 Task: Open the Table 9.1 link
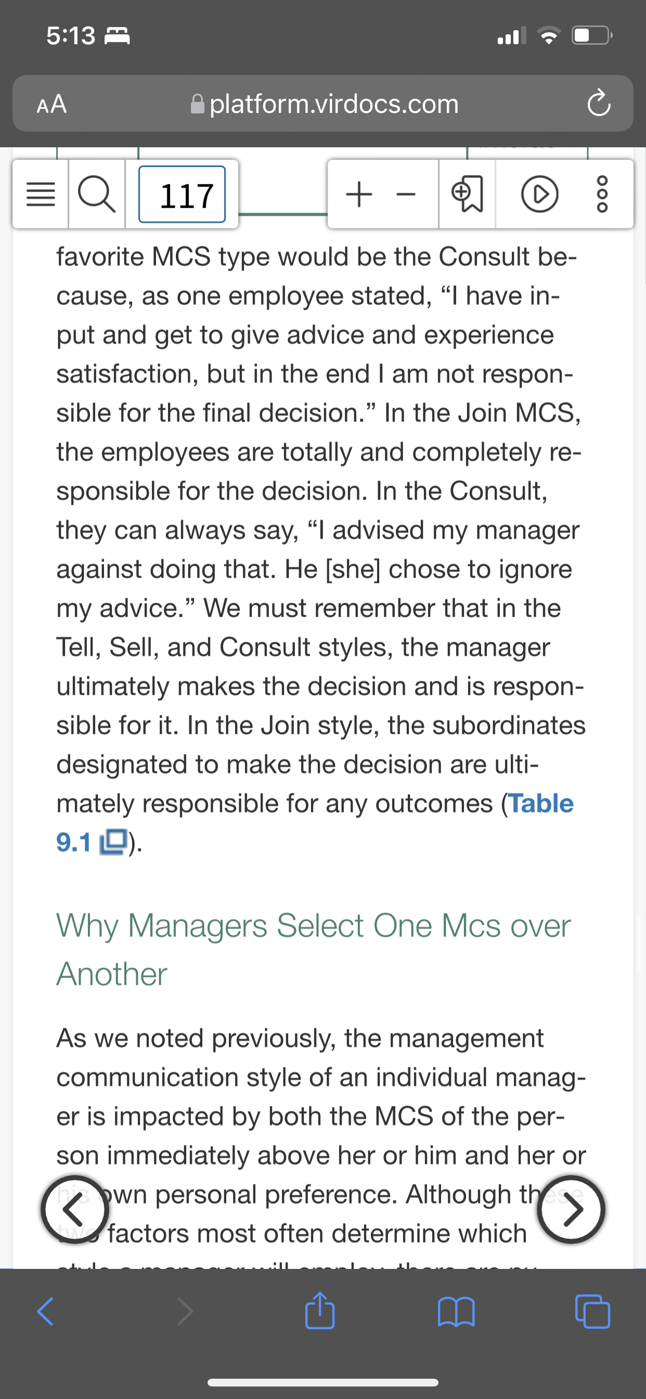(x=315, y=822)
